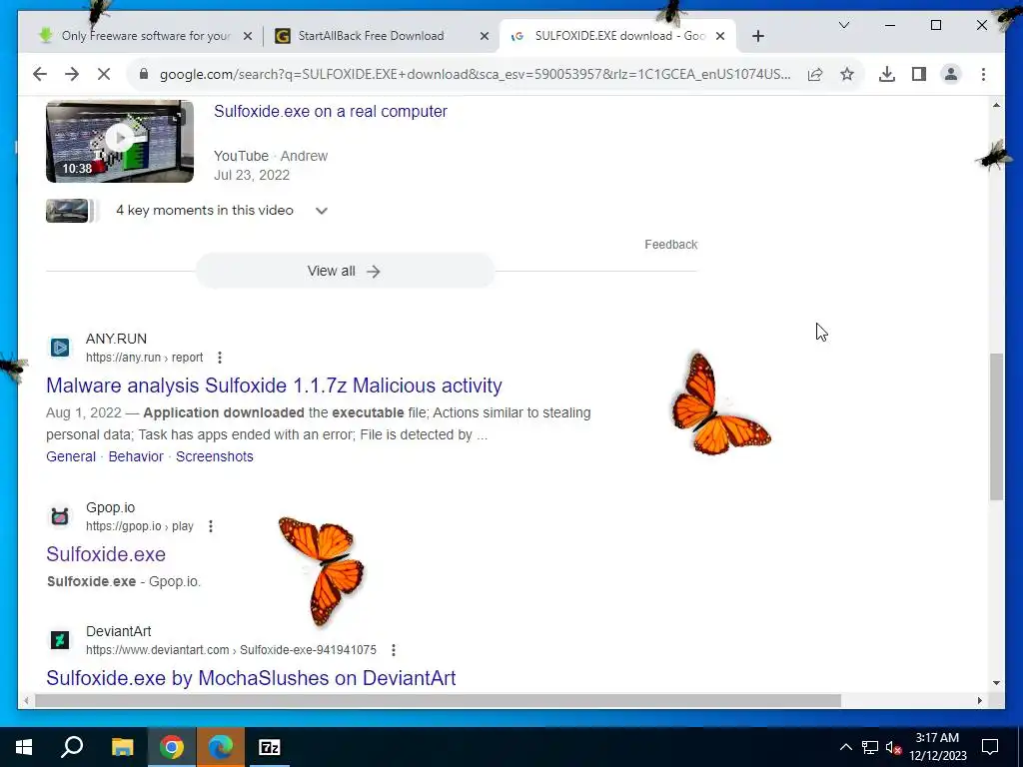Open File Explorer from taskbar
The width and height of the screenshot is (1023, 767).
point(122,747)
